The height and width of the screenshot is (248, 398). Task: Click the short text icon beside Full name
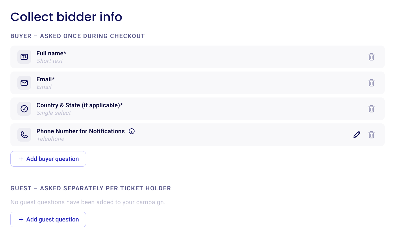[x=24, y=57]
